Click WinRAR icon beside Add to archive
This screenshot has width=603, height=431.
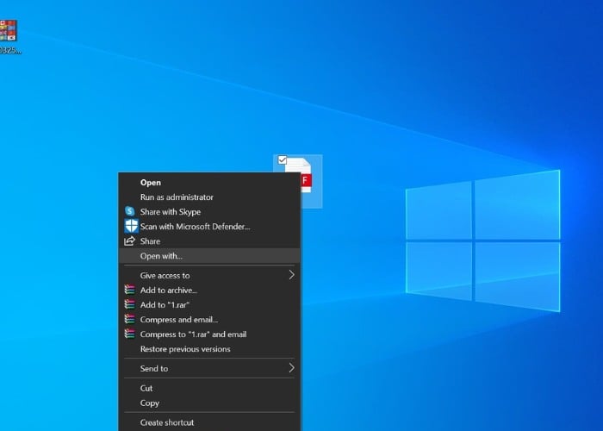click(x=129, y=290)
